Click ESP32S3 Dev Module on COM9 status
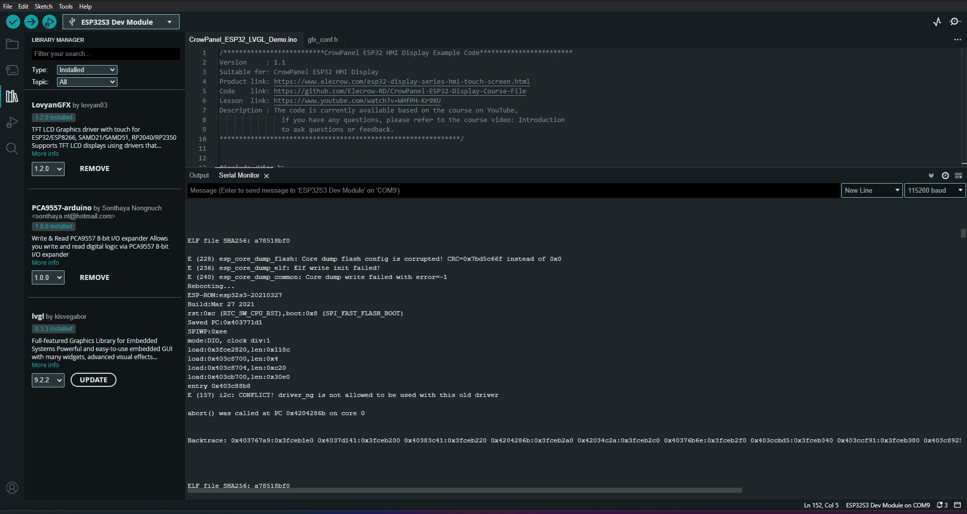The image size is (967, 514). pos(888,505)
